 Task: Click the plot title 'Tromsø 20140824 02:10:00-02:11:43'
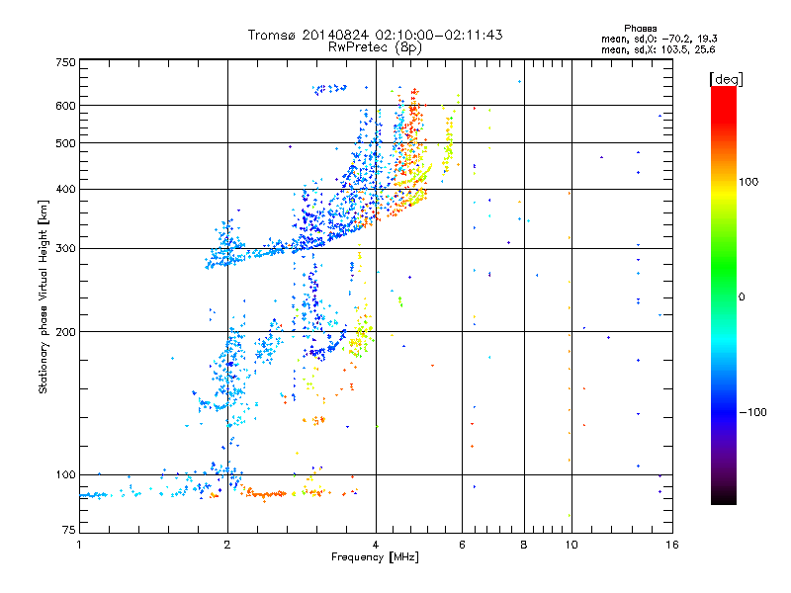375,35
